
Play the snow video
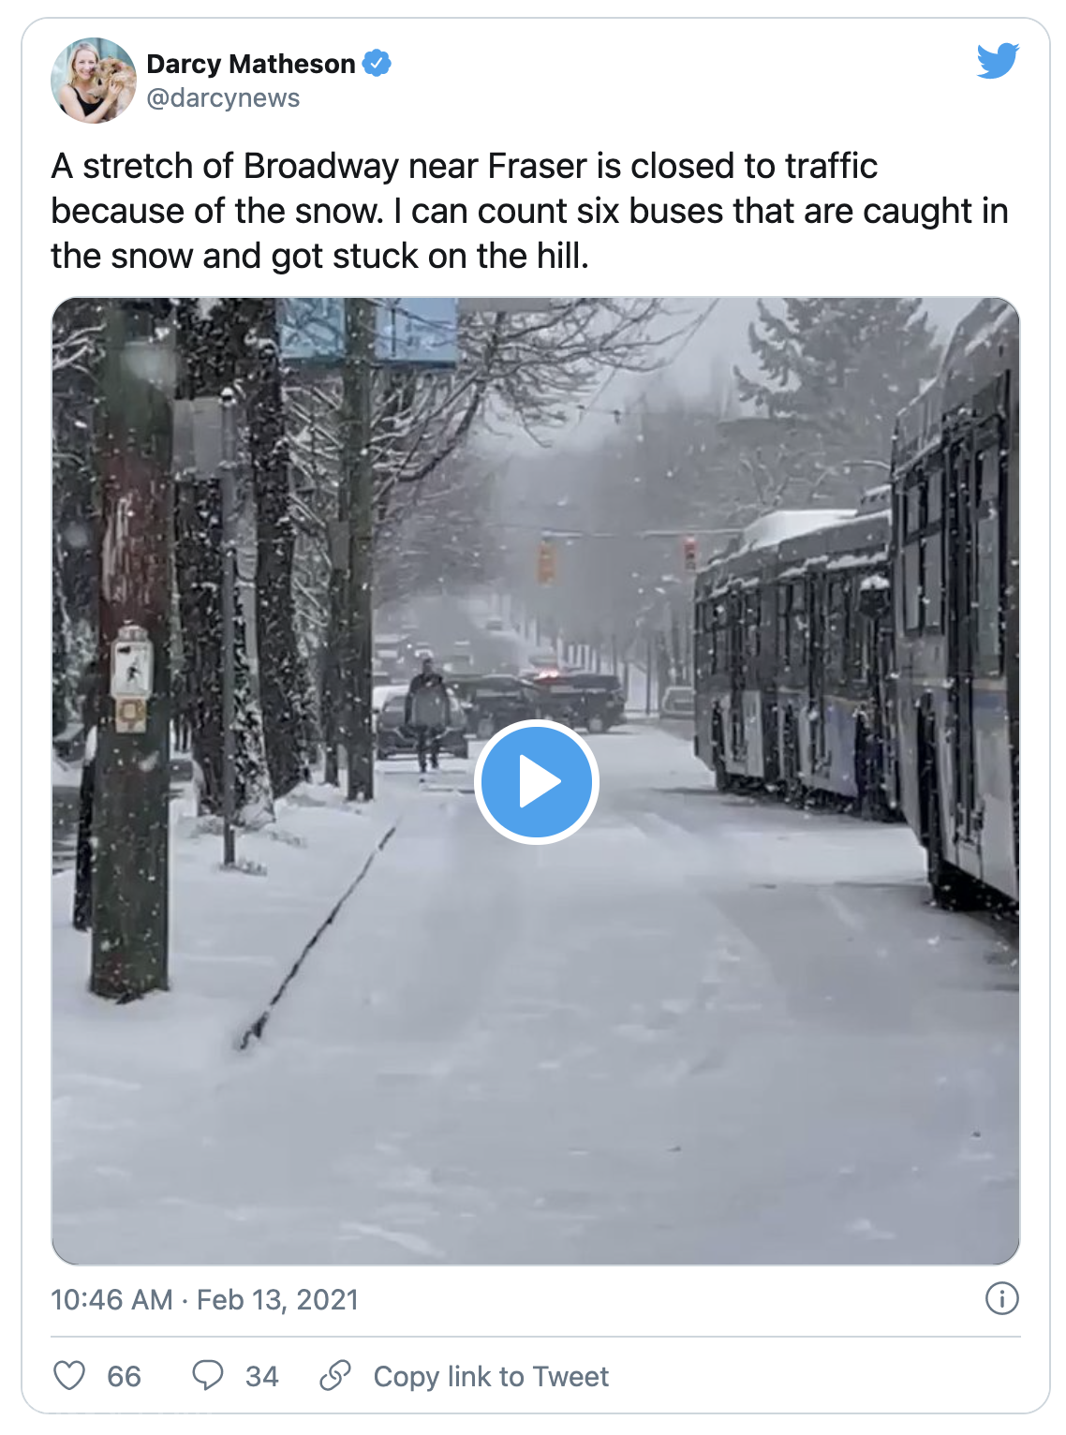pos(536,781)
